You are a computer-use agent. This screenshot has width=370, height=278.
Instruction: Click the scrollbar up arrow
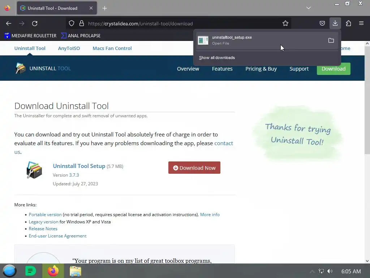(x=367, y=43)
